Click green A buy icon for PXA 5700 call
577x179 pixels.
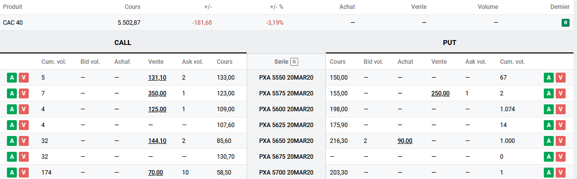point(12,173)
